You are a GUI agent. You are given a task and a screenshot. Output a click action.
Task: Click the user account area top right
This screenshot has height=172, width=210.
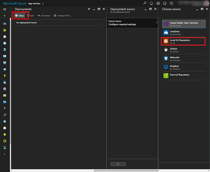[x=193, y=3]
